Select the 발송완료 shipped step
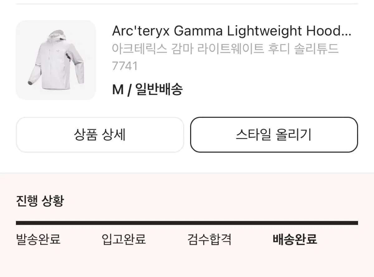Screen dimensions: 374x277 [x=38, y=239]
